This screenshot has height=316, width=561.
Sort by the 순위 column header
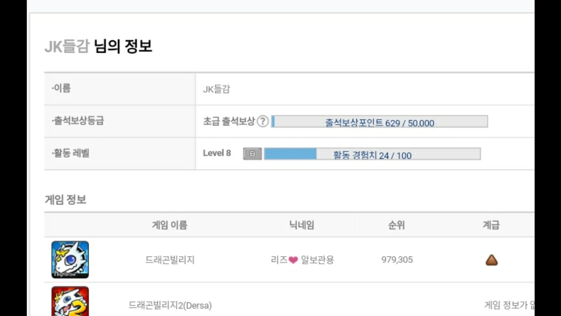point(397,225)
